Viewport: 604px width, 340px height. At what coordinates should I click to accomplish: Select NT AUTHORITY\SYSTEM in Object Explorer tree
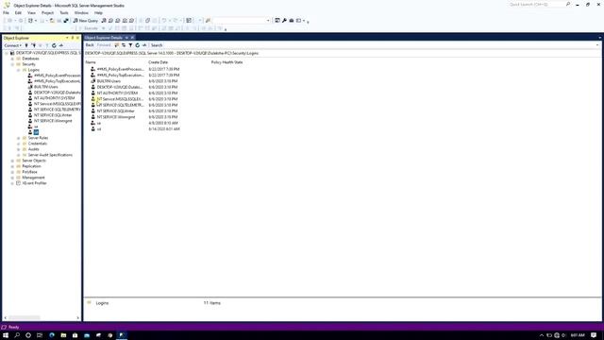point(54,98)
